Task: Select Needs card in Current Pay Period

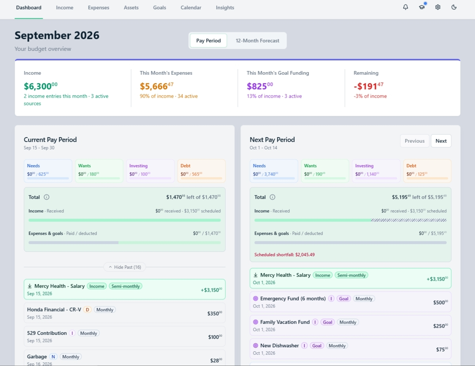Action: (x=48, y=171)
